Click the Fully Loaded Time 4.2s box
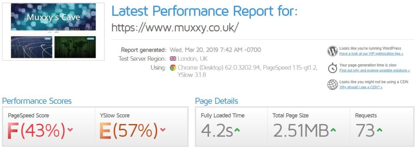 231,127
